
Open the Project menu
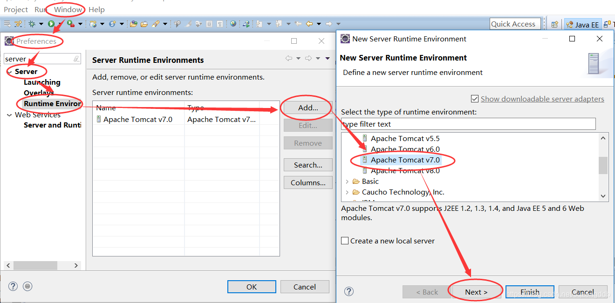[x=16, y=9]
